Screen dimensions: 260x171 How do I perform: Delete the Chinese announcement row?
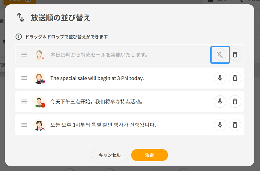pyautogui.click(x=235, y=101)
